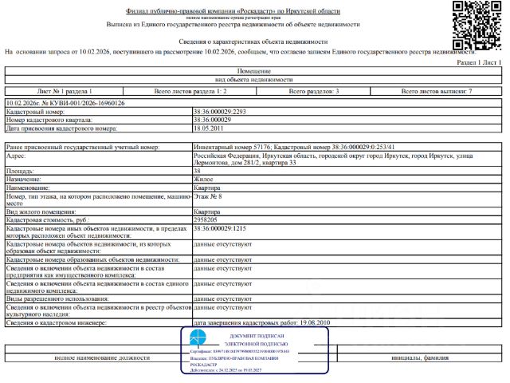The image size is (510, 383).
Task: Click "полное наименование должности" caption
Action: pos(102,357)
